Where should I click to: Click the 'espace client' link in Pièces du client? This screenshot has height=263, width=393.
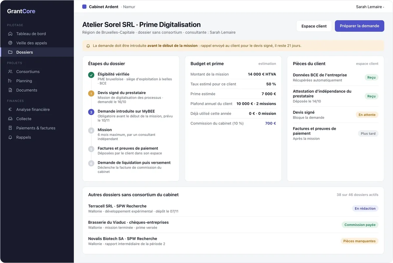point(367,64)
